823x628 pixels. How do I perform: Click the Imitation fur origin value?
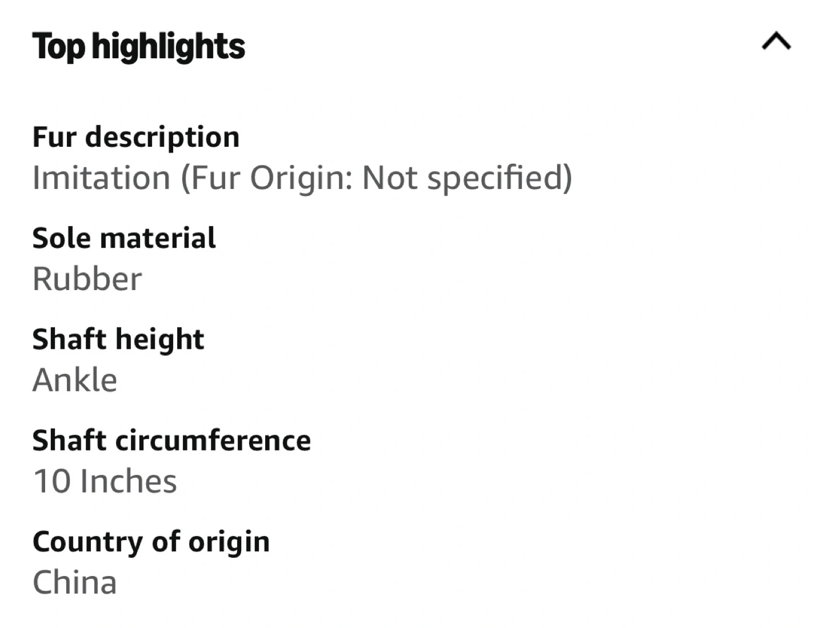pyautogui.click(x=302, y=178)
